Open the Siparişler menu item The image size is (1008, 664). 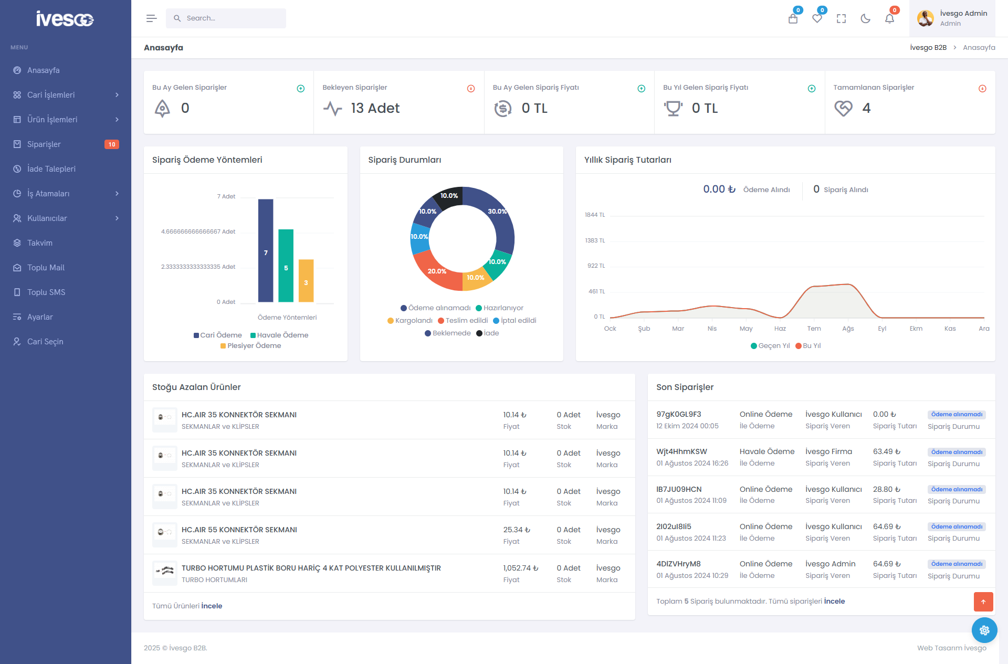[44, 144]
